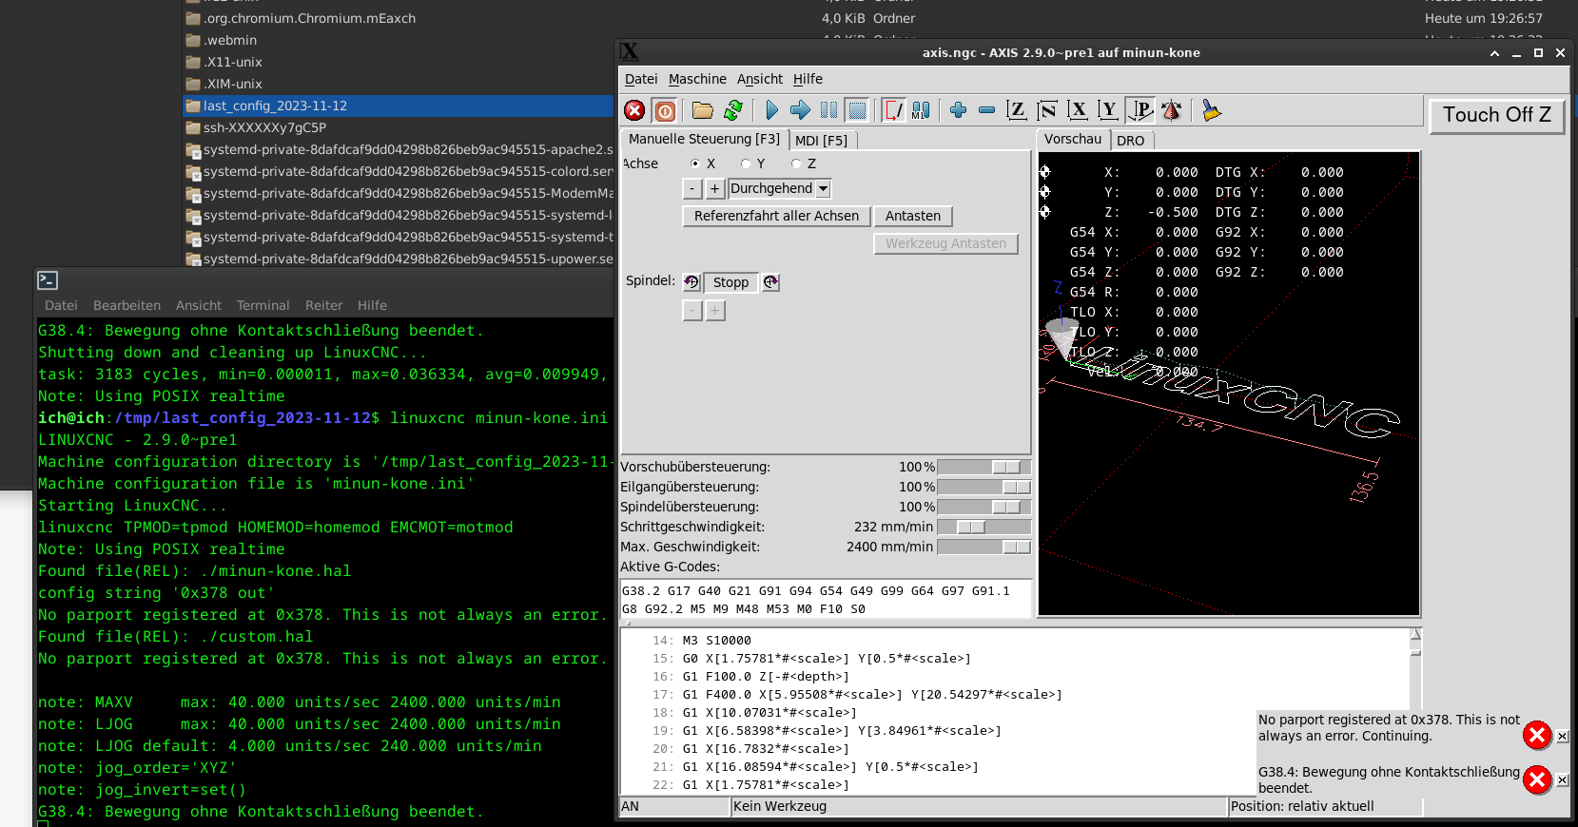Viewport: 1578px width, 827px height.
Task: Switch preview to perspective P view
Action: click(1140, 110)
